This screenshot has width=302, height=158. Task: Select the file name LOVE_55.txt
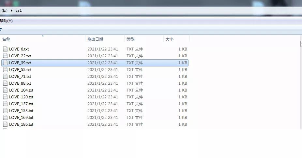click(x=20, y=69)
